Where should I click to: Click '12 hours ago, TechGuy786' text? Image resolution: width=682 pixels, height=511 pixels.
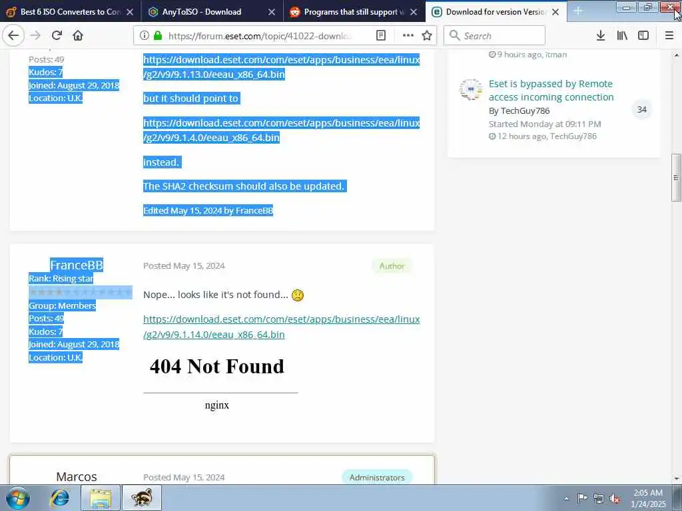click(543, 136)
